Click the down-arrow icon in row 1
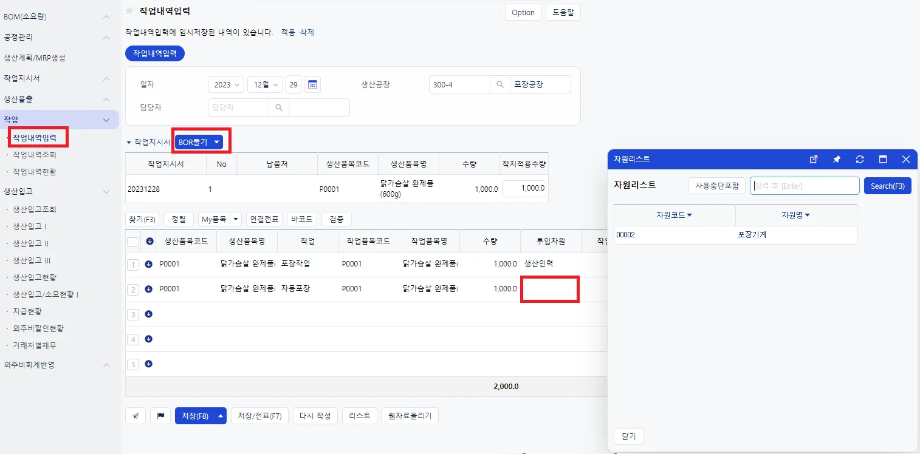920x454 pixels. tap(149, 264)
